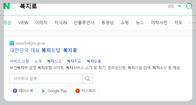The height and width of the screenshot is (105, 196).
Task: Expand more tabs with the ellipsis
Action: click(x=192, y=23)
